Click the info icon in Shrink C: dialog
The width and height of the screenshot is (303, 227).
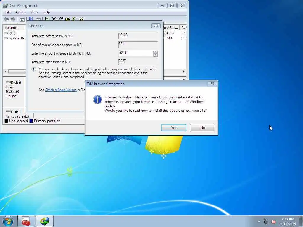click(34, 69)
